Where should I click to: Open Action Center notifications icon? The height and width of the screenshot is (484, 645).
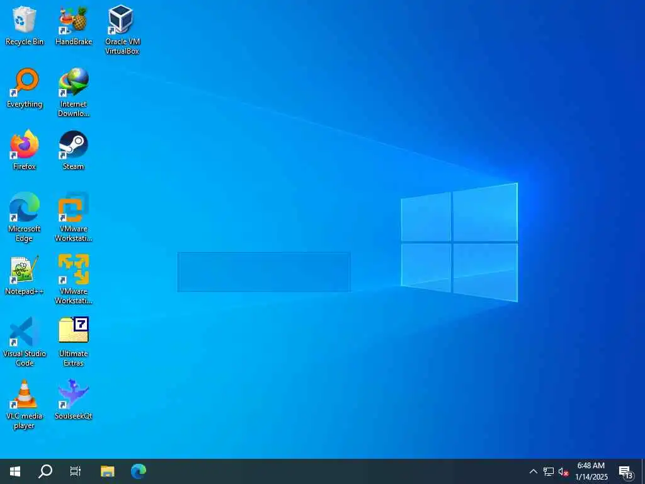[x=626, y=472]
